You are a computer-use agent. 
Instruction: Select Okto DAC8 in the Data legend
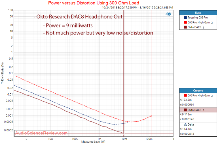pyautogui.click(x=194, y=27)
